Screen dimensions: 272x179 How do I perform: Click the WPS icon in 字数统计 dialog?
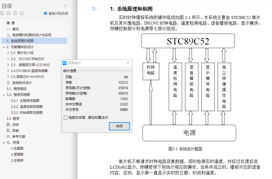pos(64,63)
